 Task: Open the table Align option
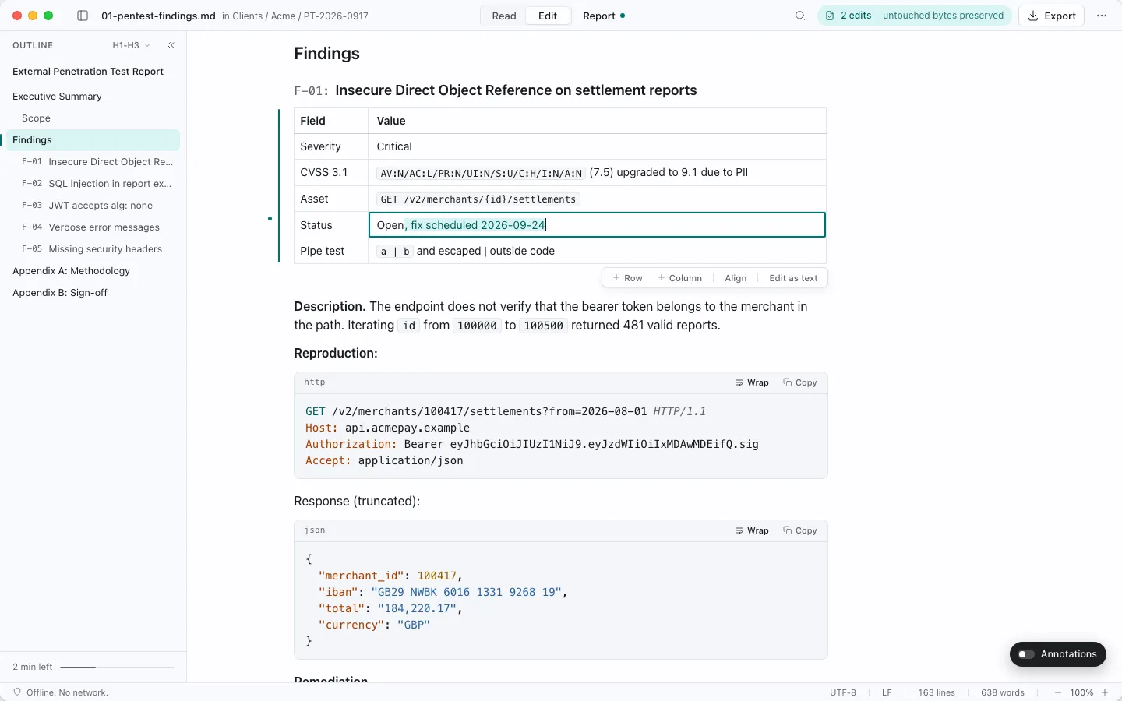tap(736, 278)
